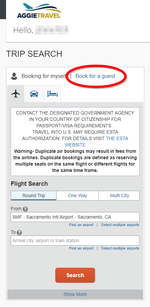Open the hotel bed tab icon
The width and height of the screenshot is (150, 307).
click(53, 94)
